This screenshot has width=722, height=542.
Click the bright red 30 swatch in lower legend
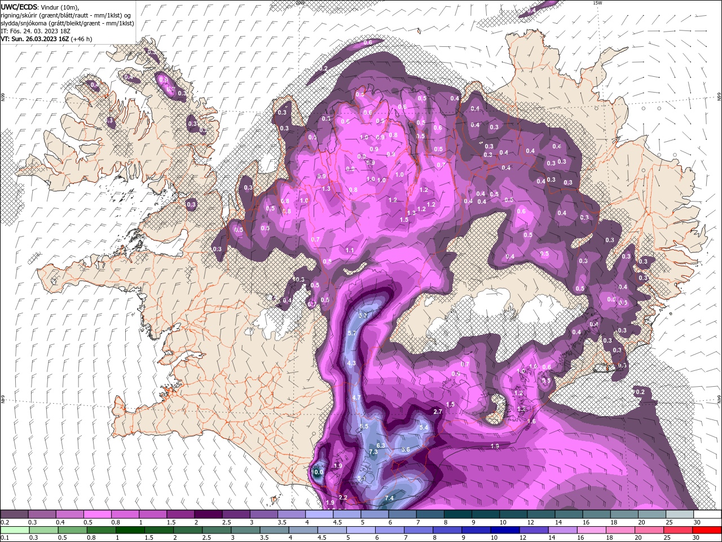(x=707, y=530)
